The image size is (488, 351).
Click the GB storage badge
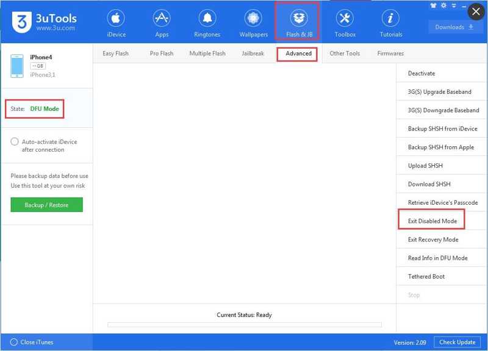[x=38, y=66]
